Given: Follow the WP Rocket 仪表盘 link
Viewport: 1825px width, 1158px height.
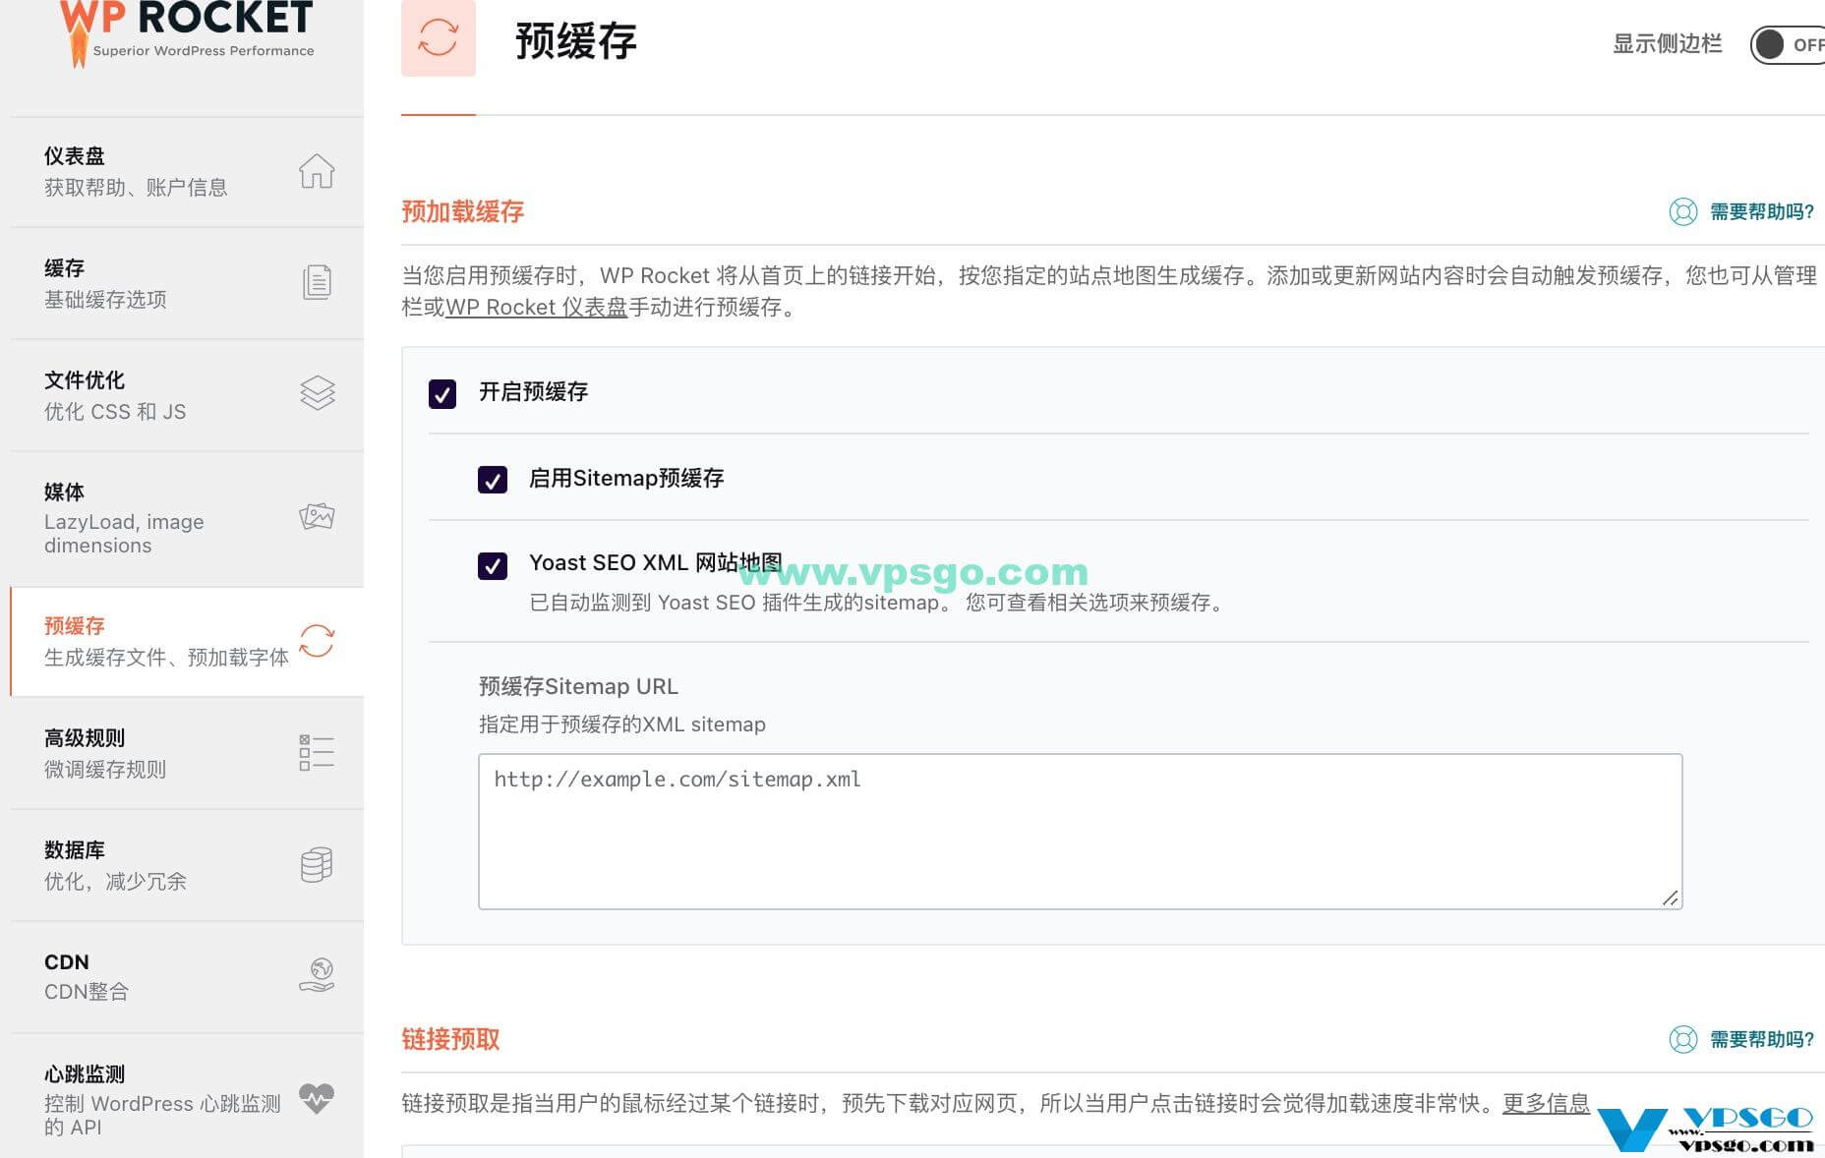Looking at the screenshot, I should (537, 307).
